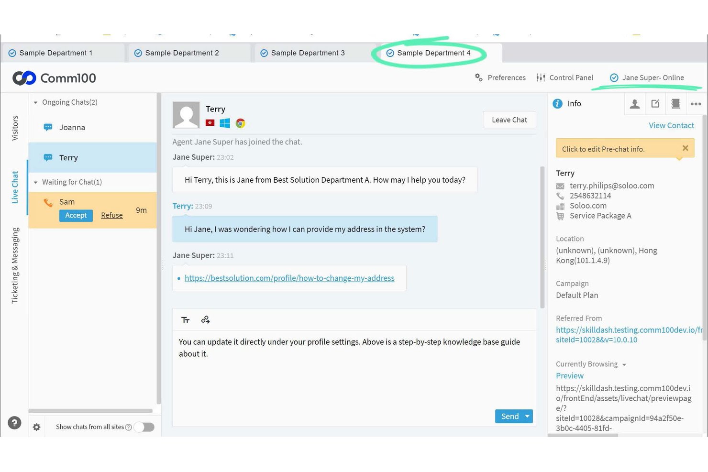The image size is (708, 472).
Task: Click the phone number 2548632114
Action: coord(590,196)
